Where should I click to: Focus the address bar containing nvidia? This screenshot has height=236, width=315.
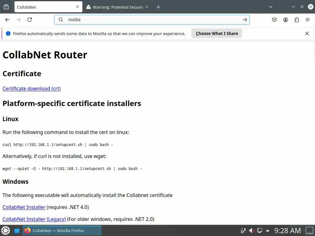point(152,20)
